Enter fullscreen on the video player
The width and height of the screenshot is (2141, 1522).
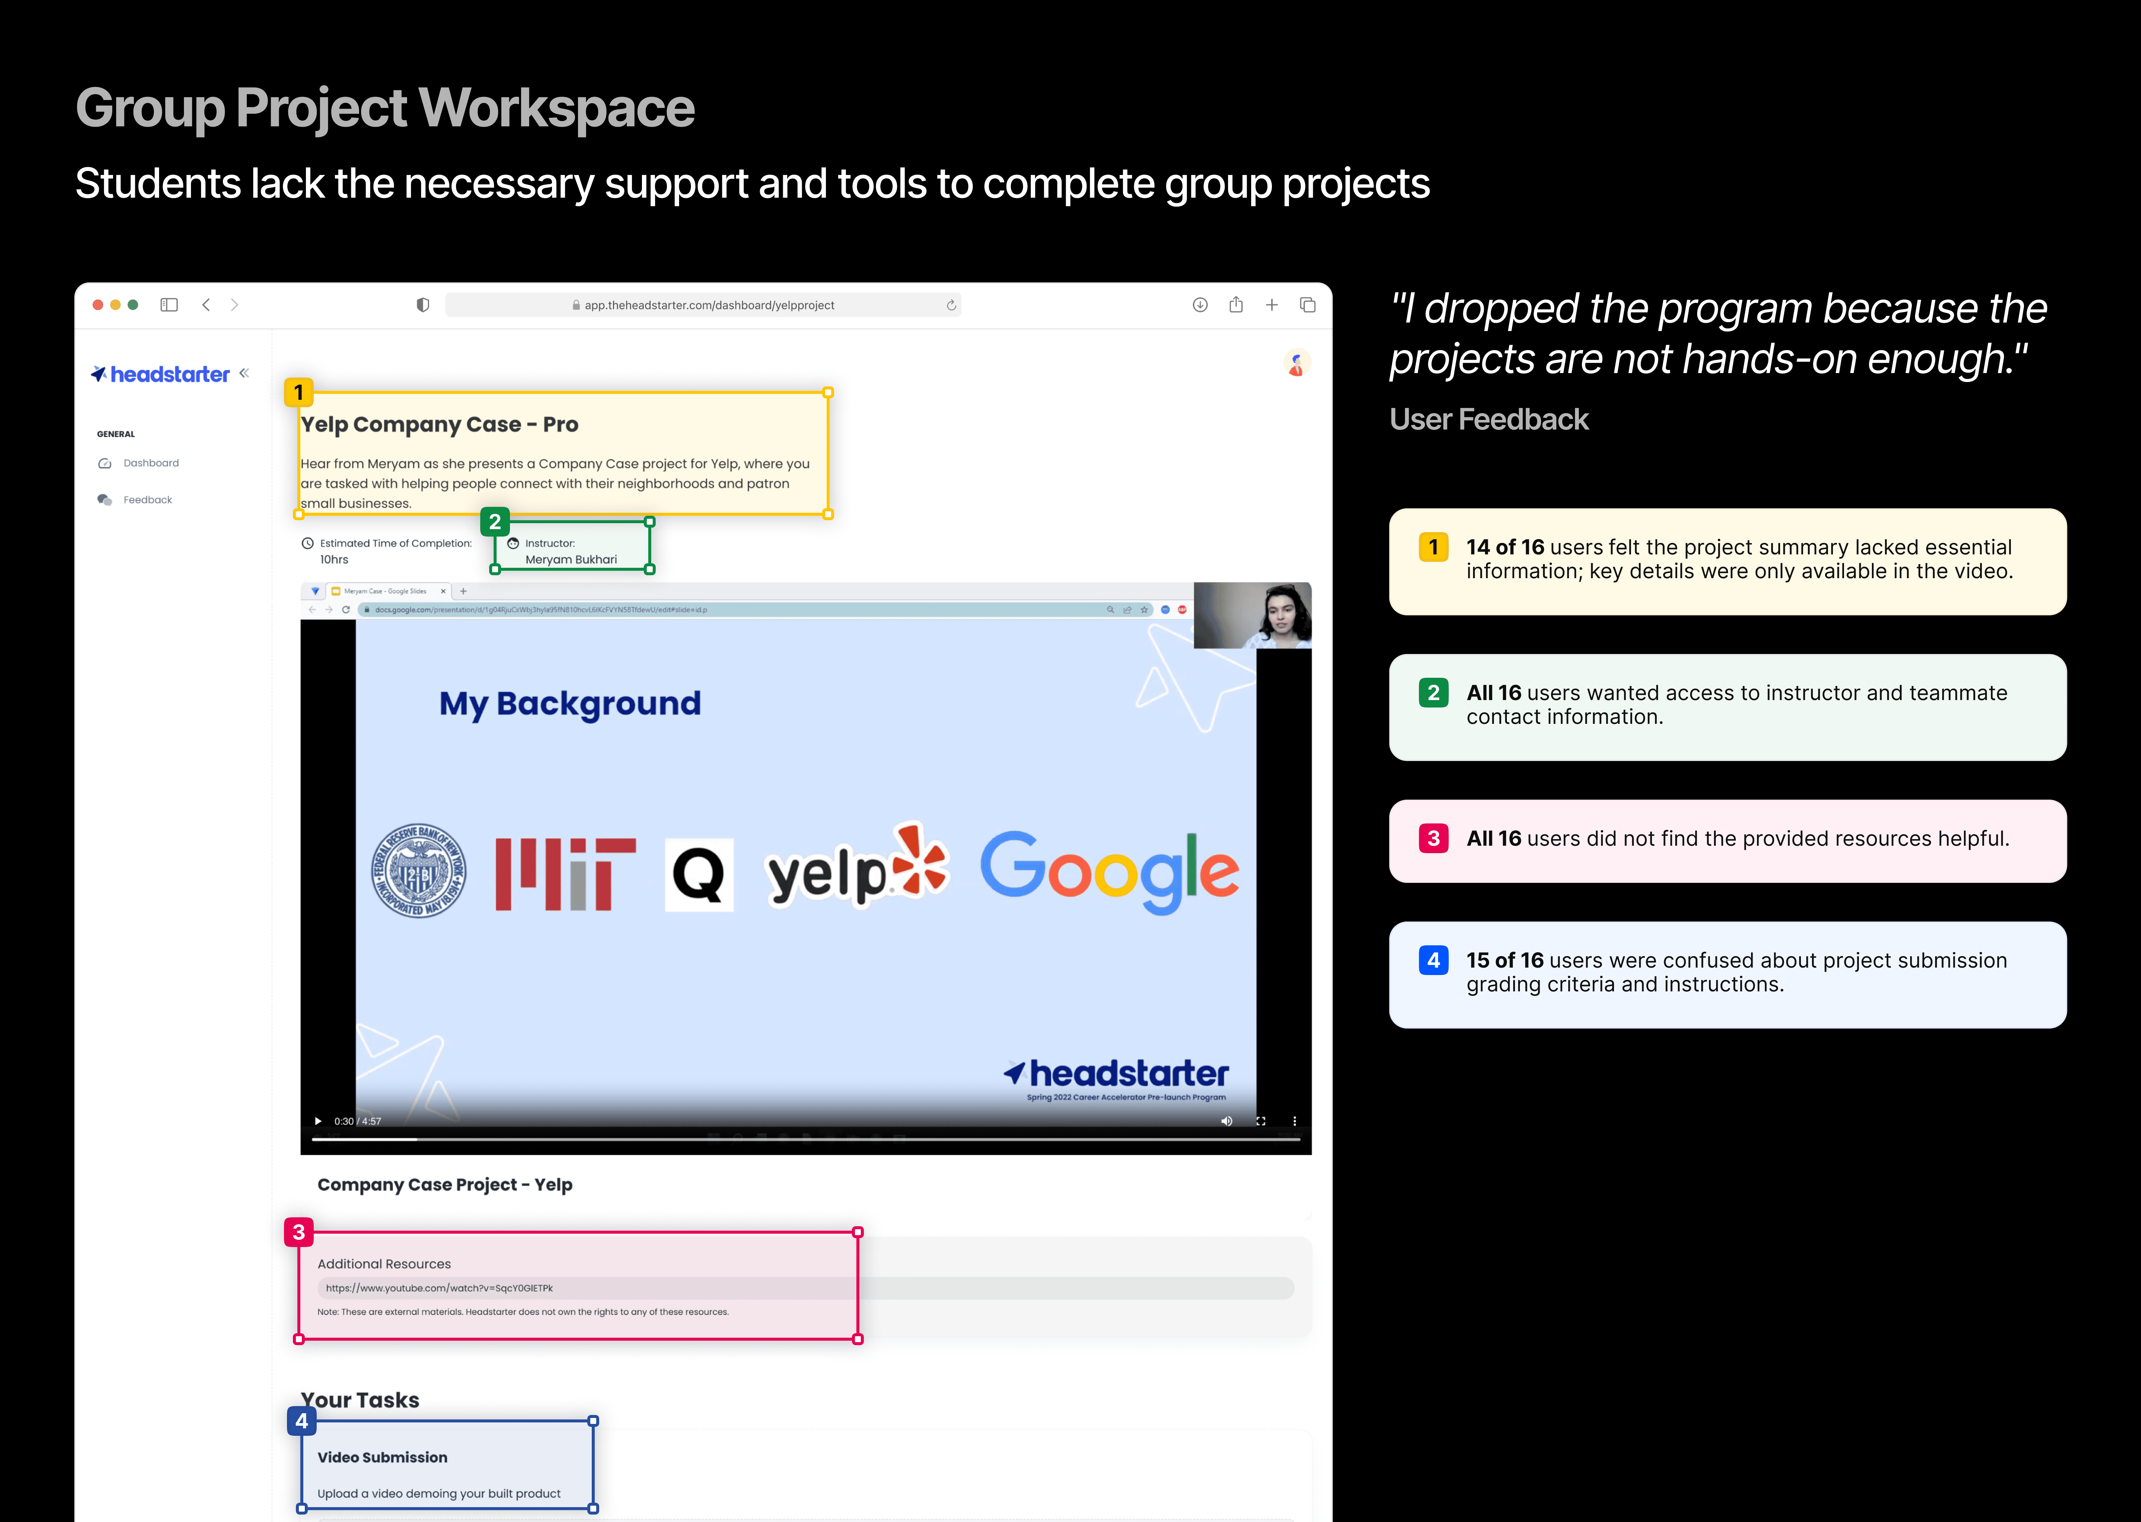[1261, 1121]
